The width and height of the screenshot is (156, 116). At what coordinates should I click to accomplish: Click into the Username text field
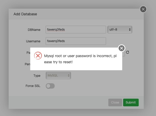pos(76,41)
